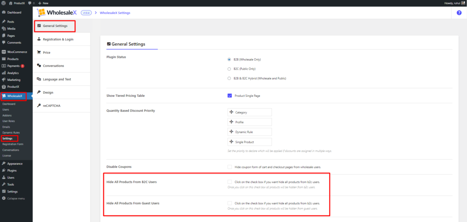
Task: Check Hide All Products From B2C Users
Action: pyautogui.click(x=230, y=182)
